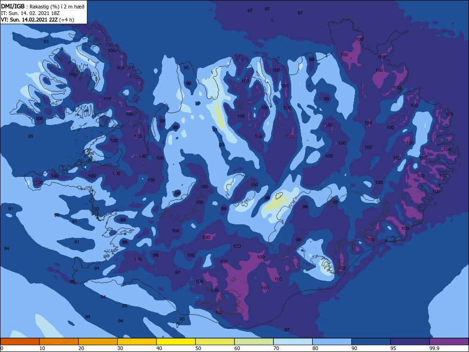Pick the light orange 20–30 legend swatch
Screen dimensions: 469x352
(98, 342)
